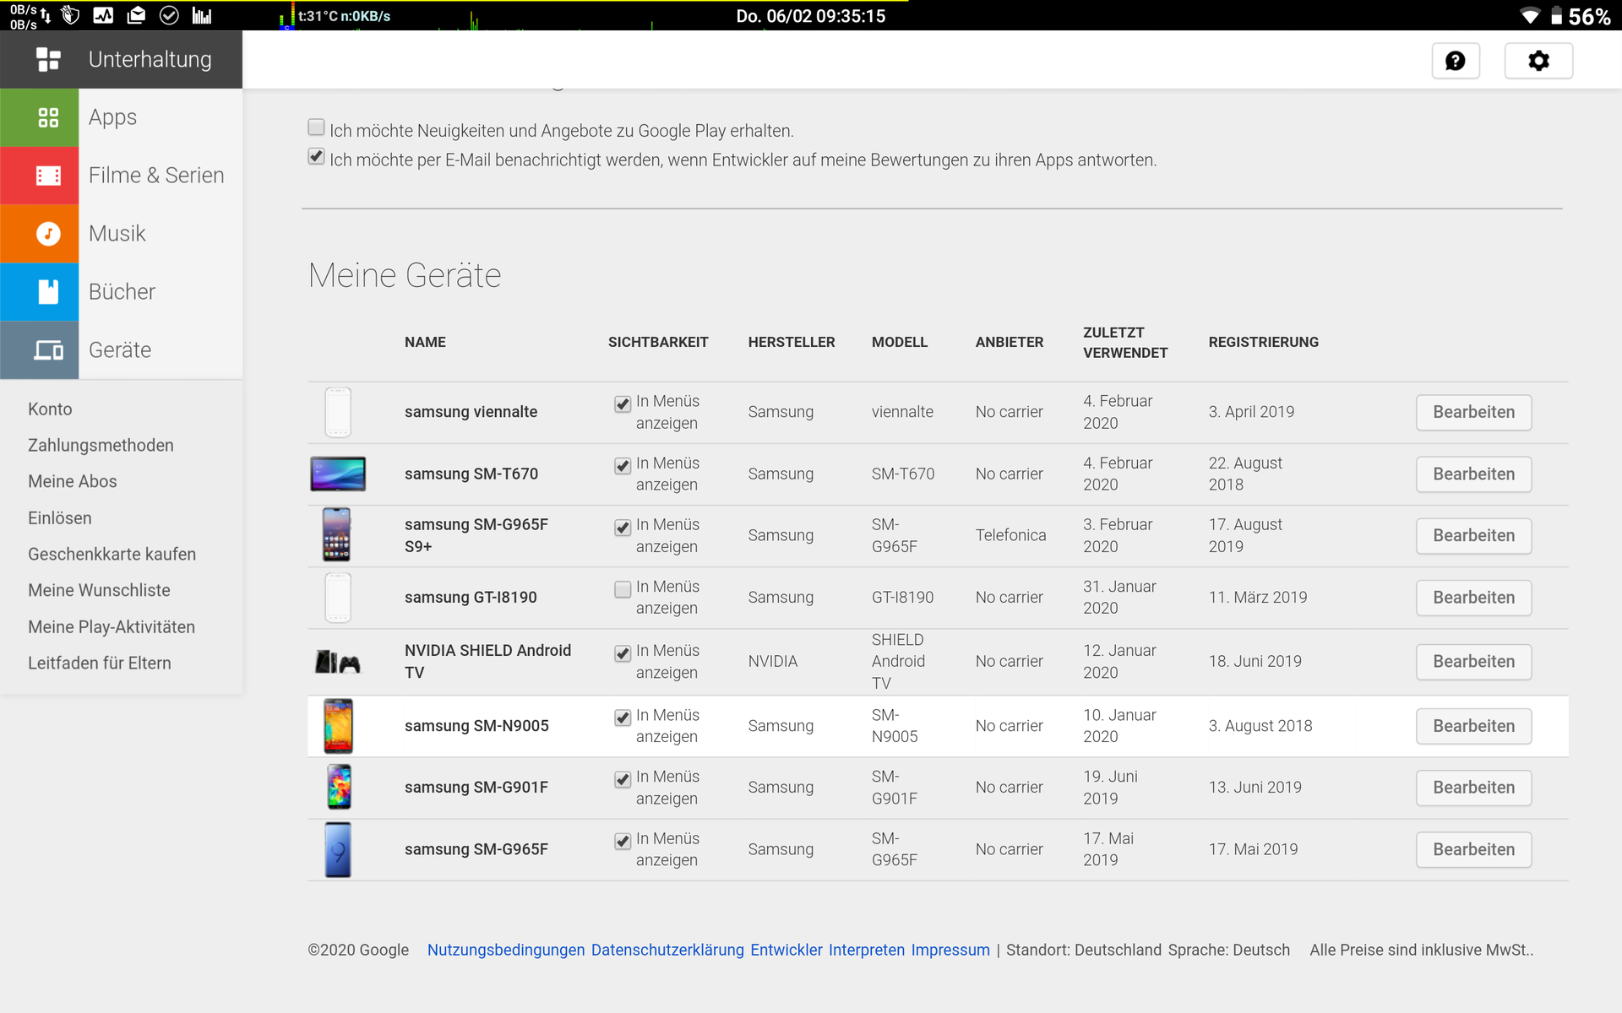Click the blue SM-G965F phone image
This screenshot has height=1013, width=1622.
point(338,849)
